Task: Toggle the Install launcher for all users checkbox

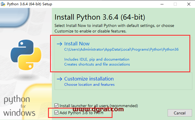Action: [57, 105]
